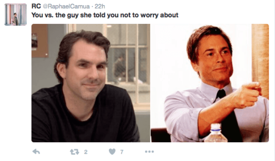Screen dimensions: 275x161
Task: Click the reply arrow icon
Action: click(36, 152)
